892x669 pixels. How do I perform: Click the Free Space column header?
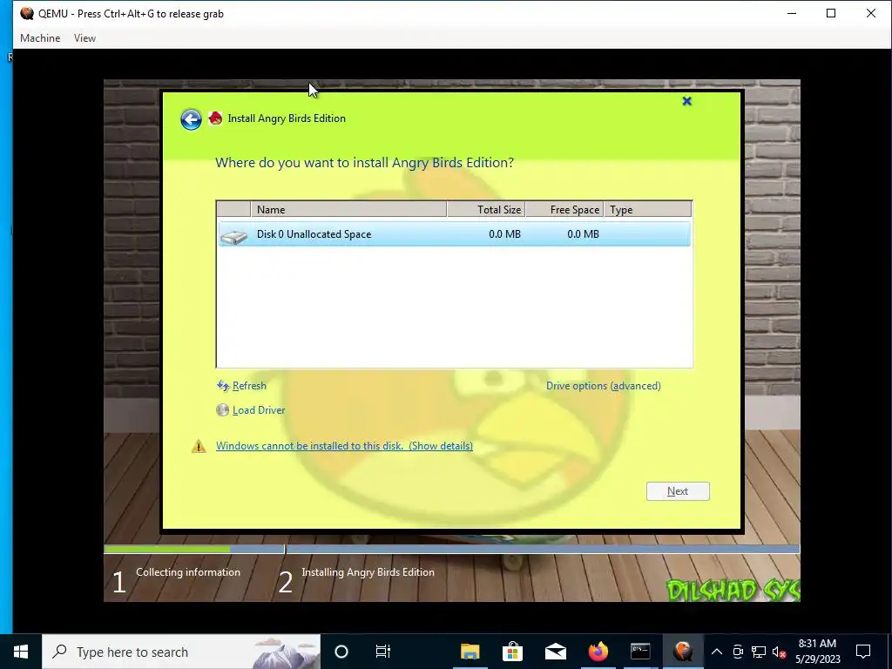pyautogui.click(x=564, y=209)
